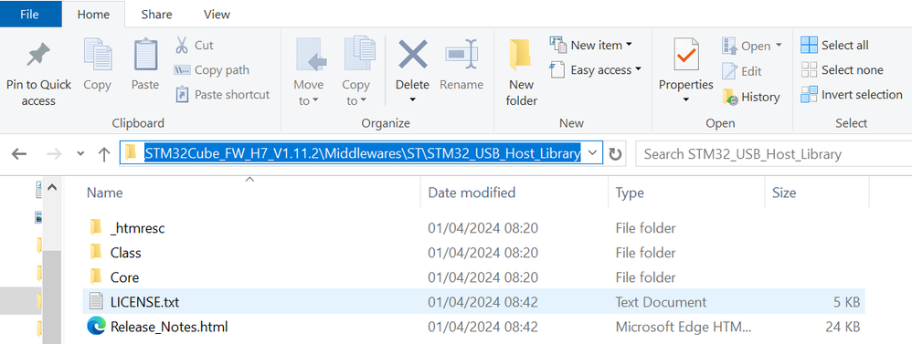Open the Easy access dropdown
Screen dimensions: 912x344
596,69
